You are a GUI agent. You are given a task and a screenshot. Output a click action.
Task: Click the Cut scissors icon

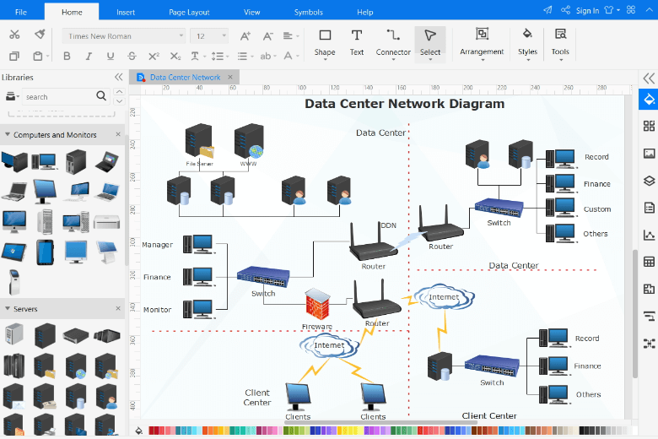14,35
